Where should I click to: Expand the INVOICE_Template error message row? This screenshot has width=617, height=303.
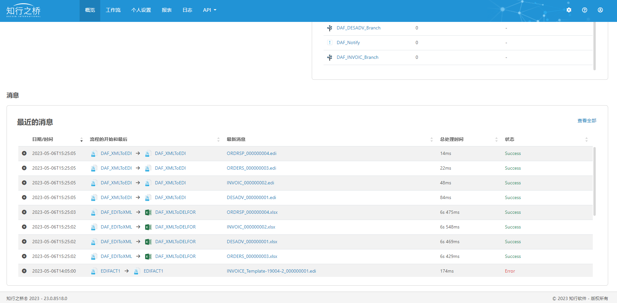[x=24, y=271]
